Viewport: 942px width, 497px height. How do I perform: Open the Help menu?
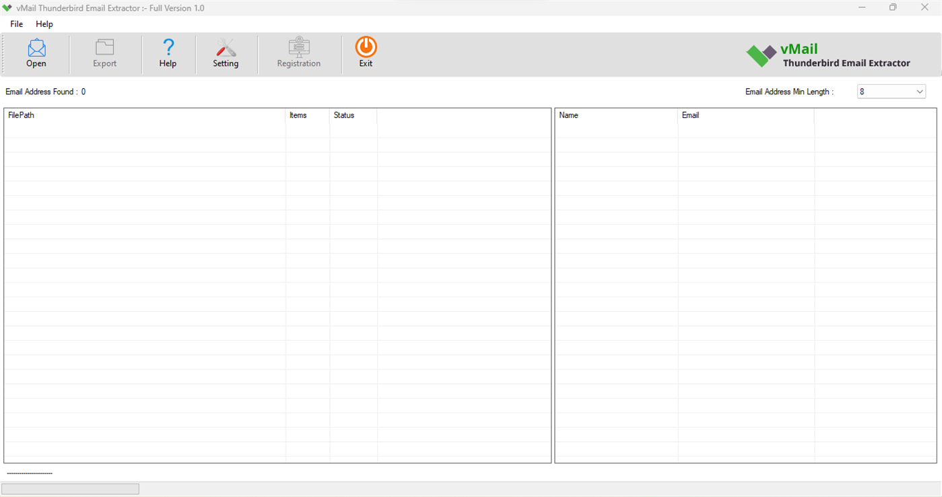pos(44,24)
